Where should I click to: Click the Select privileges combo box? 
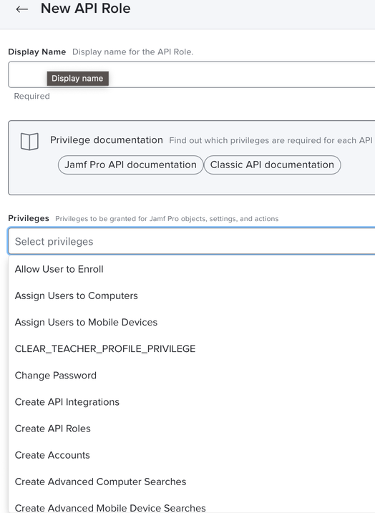coord(191,241)
